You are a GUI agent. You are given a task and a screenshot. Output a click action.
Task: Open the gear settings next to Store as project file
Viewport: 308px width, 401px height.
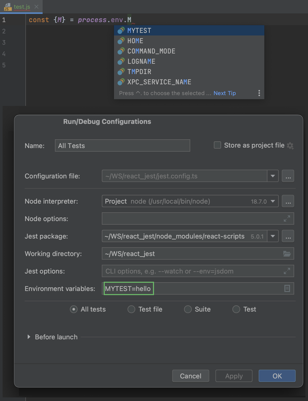click(290, 145)
